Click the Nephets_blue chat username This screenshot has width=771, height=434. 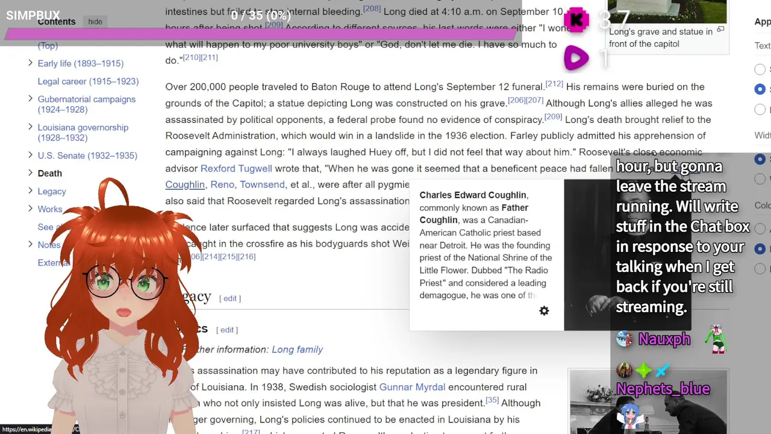pos(663,389)
